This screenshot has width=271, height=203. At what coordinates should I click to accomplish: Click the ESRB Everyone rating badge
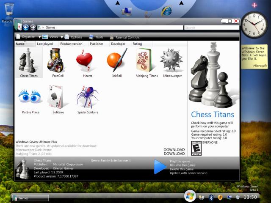[196, 148]
